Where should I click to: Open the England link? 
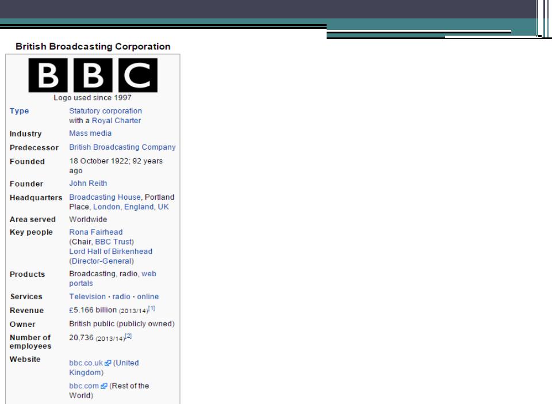(x=139, y=207)
